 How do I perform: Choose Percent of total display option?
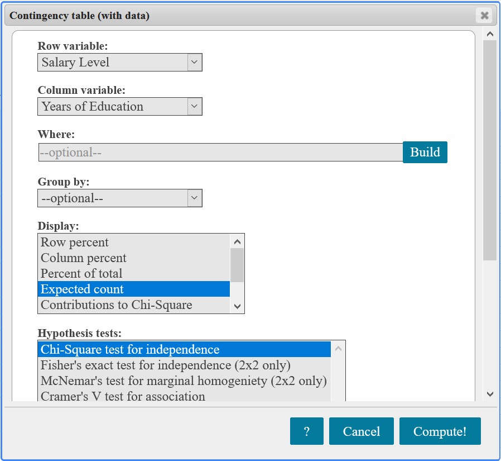[x=134, y=274]
